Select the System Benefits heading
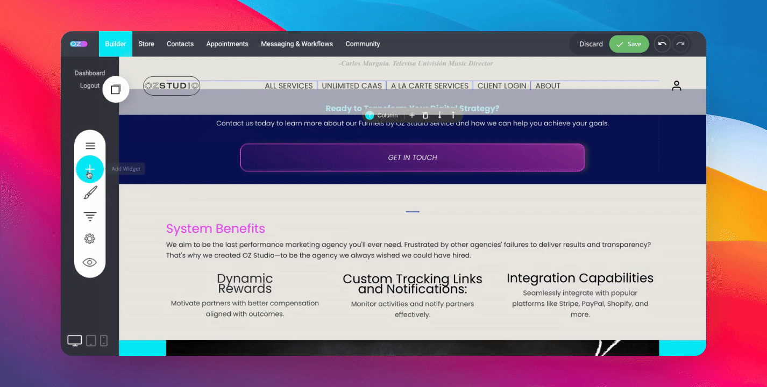The image size is (767, 387). [216, 228]
